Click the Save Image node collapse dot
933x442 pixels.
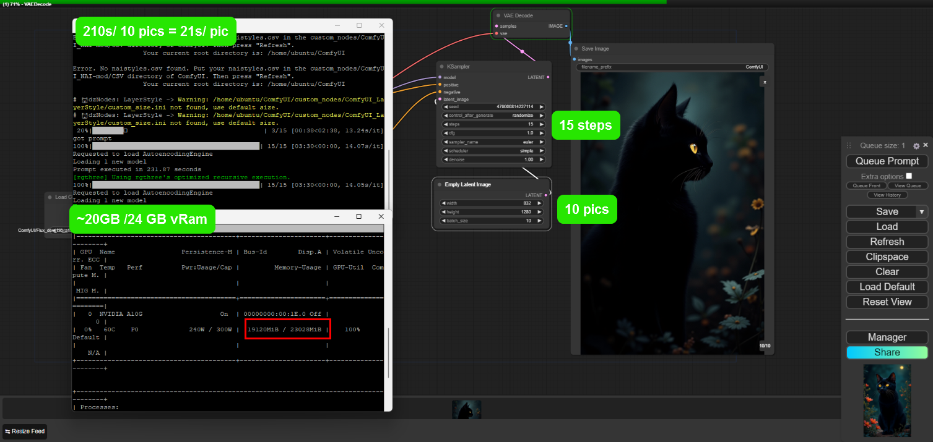click(x=576, y=48)
